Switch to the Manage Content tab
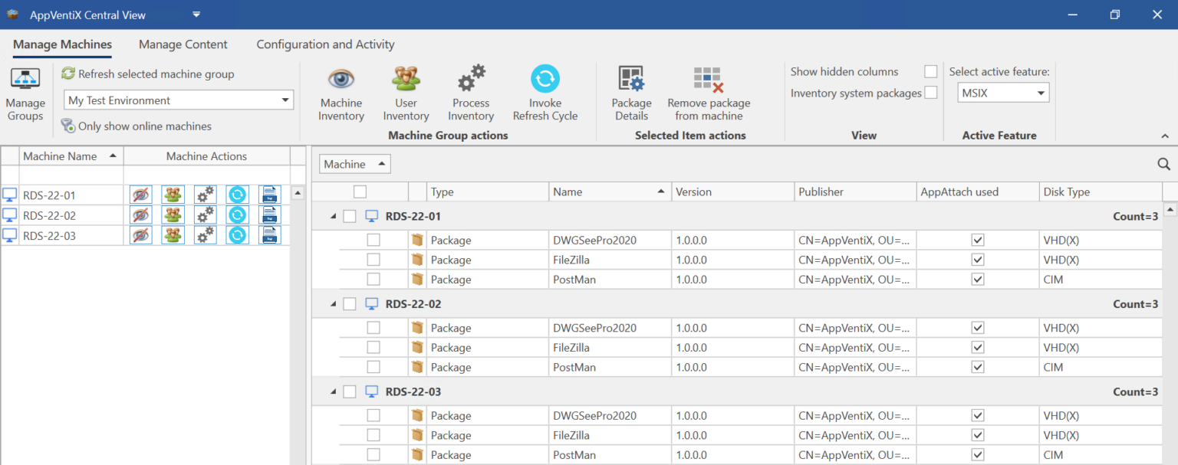 point(183,44)
